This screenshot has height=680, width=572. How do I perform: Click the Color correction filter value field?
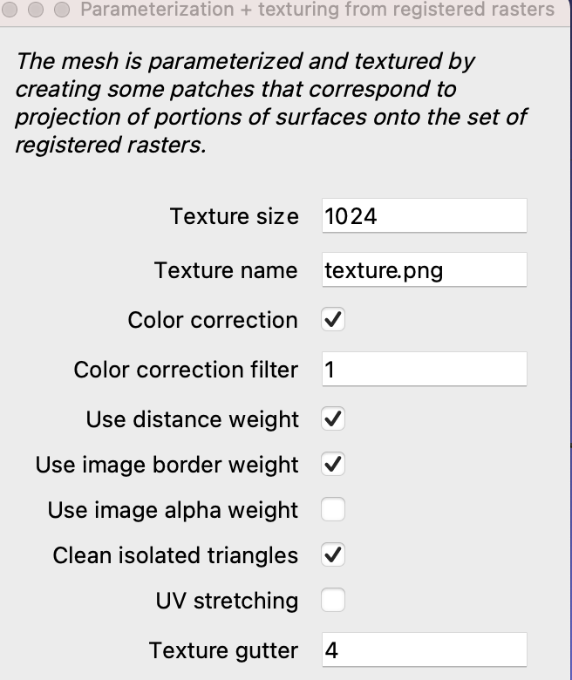pos(424,370)
